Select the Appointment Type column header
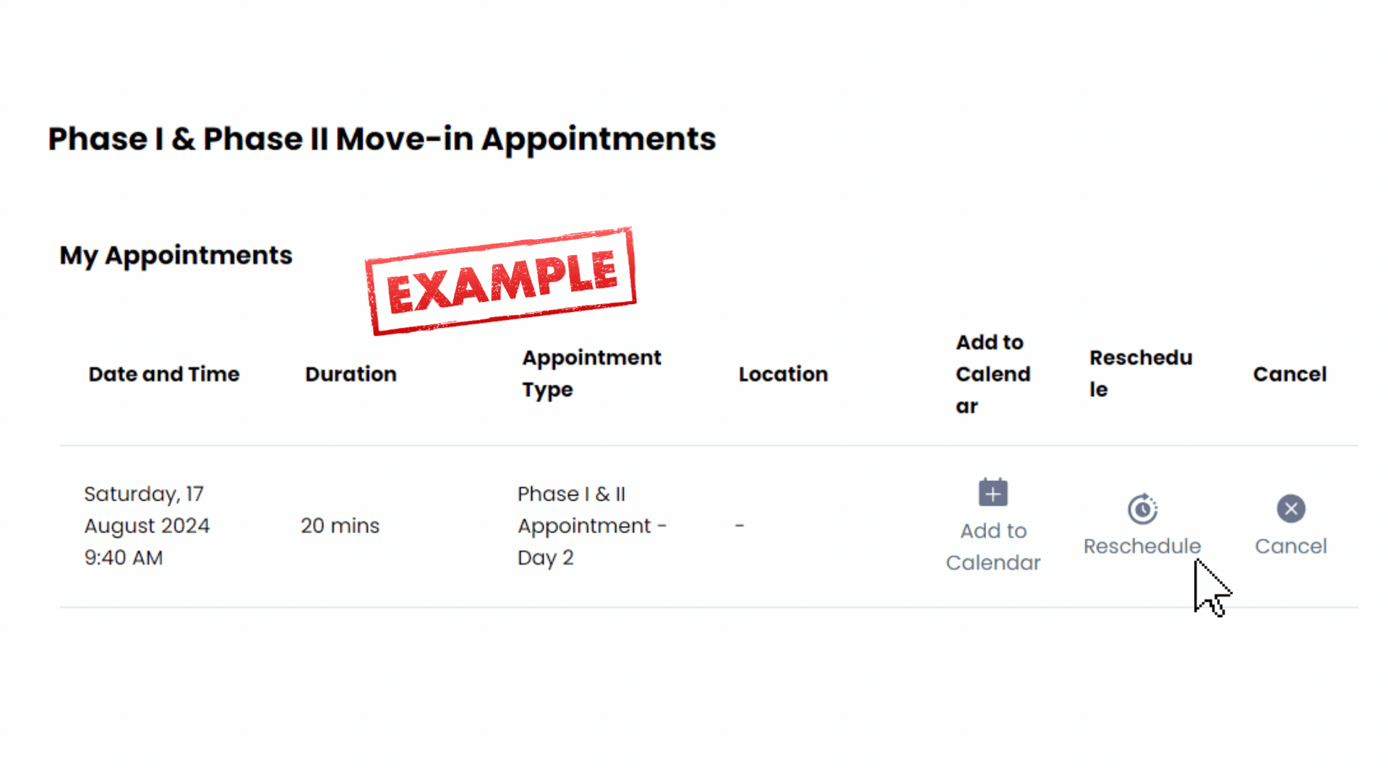Image resolution: width=1388 pixels, height=780 pixels. pyautogui.click(x=591, y=373)
